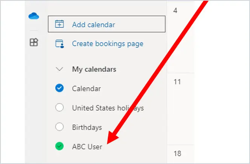Click day 18 in the calendar grid
The width and height of the screenshot is (250, 164).
pyautogui.click(x=177, y=153)
